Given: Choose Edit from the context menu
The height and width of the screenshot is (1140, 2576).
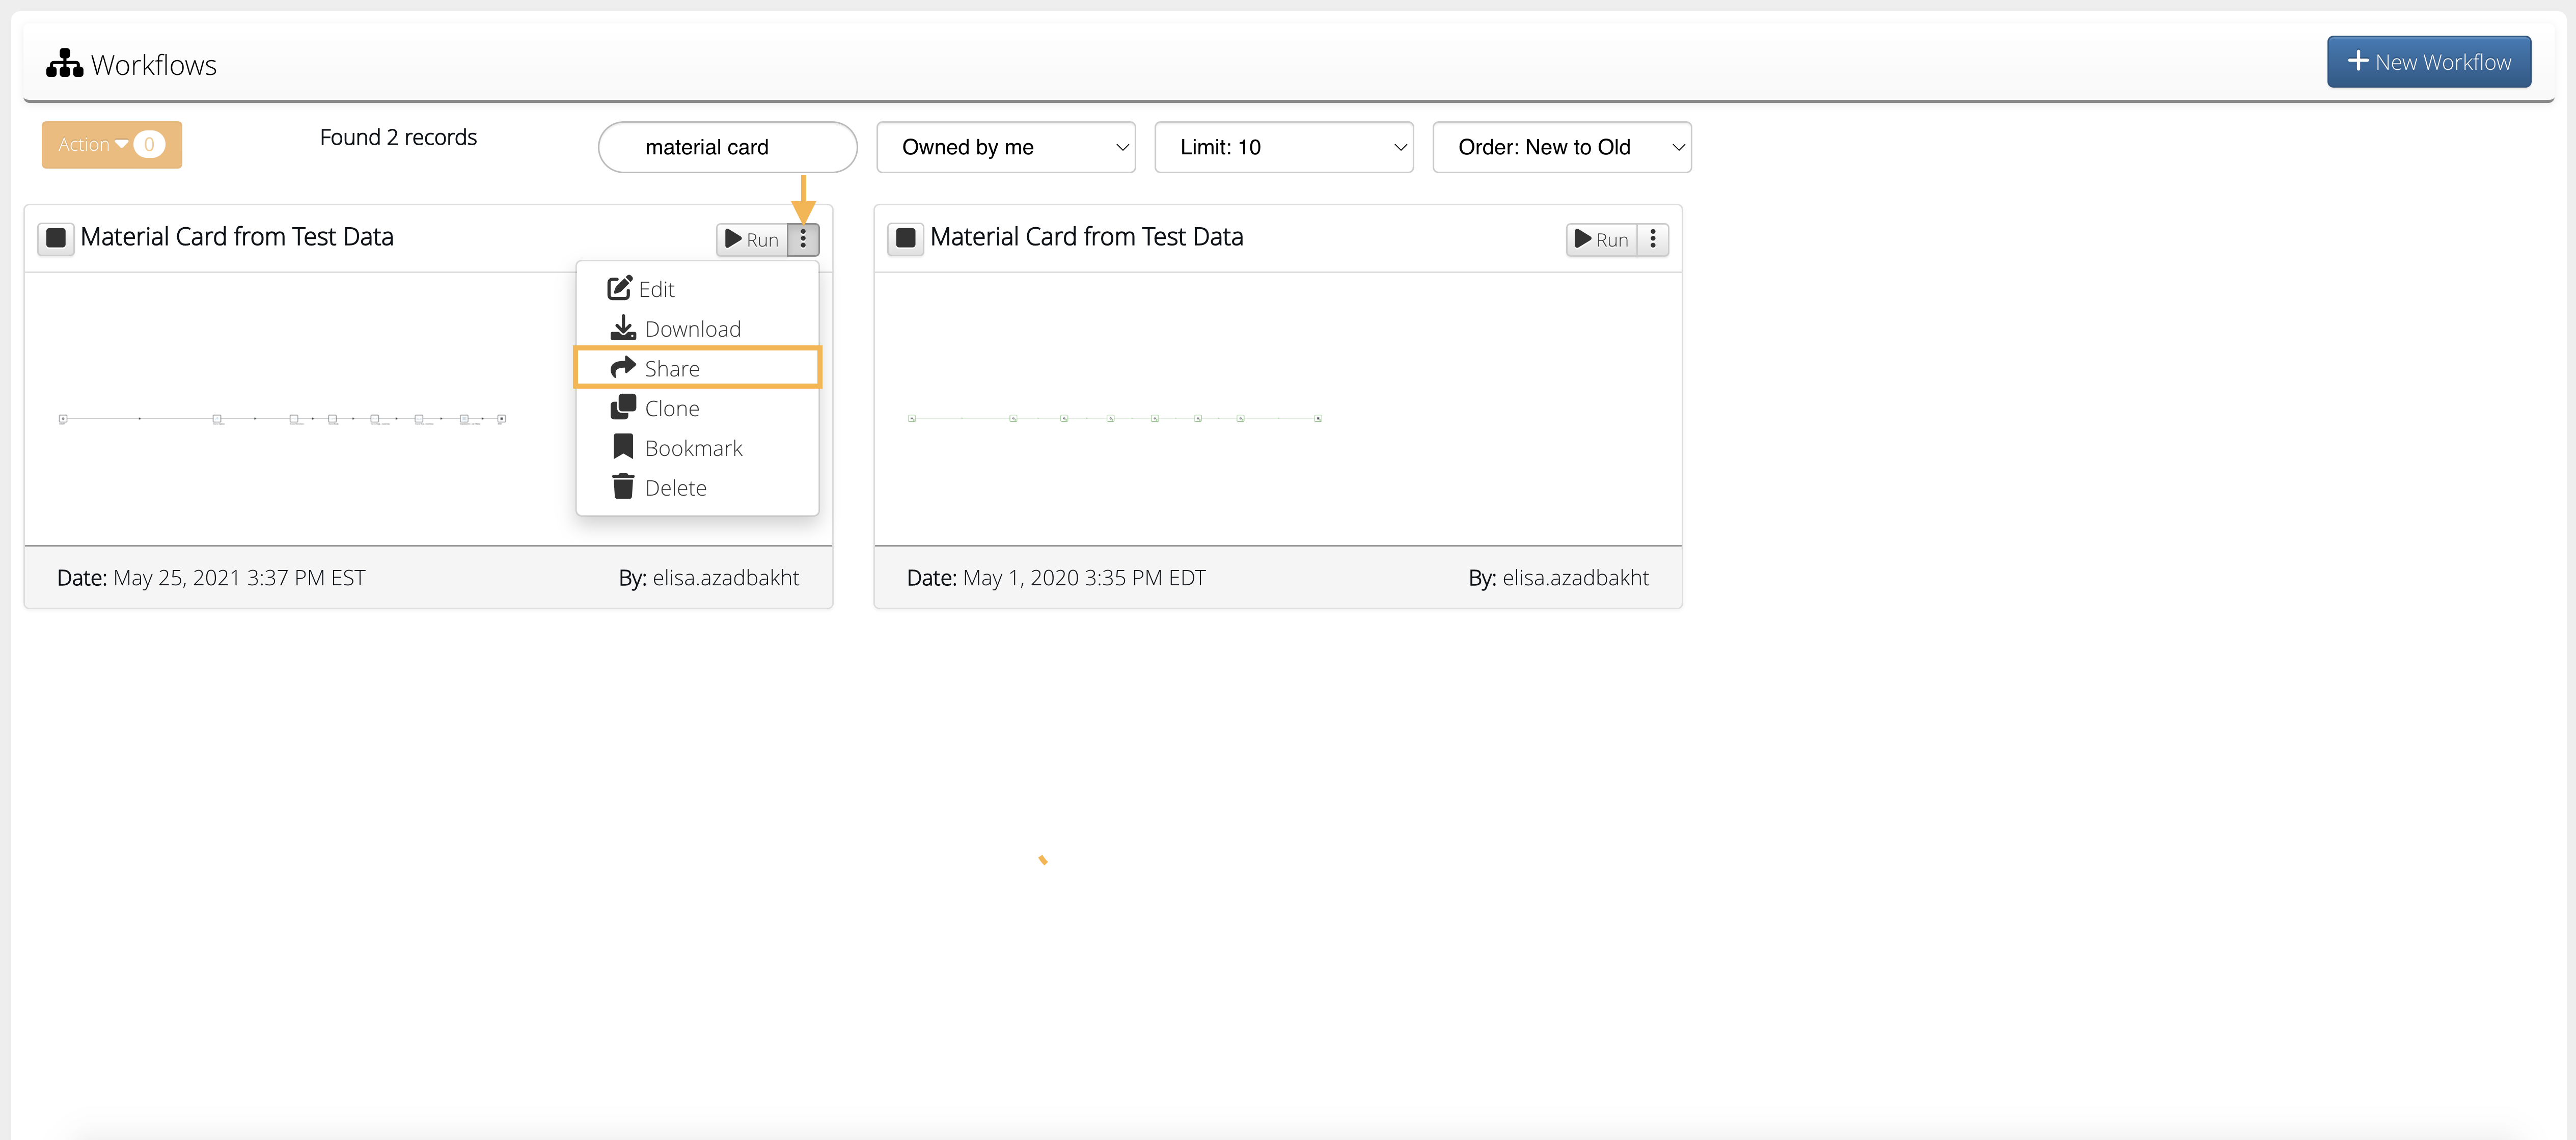Looking at the screenshot, I should pos(697,289).
